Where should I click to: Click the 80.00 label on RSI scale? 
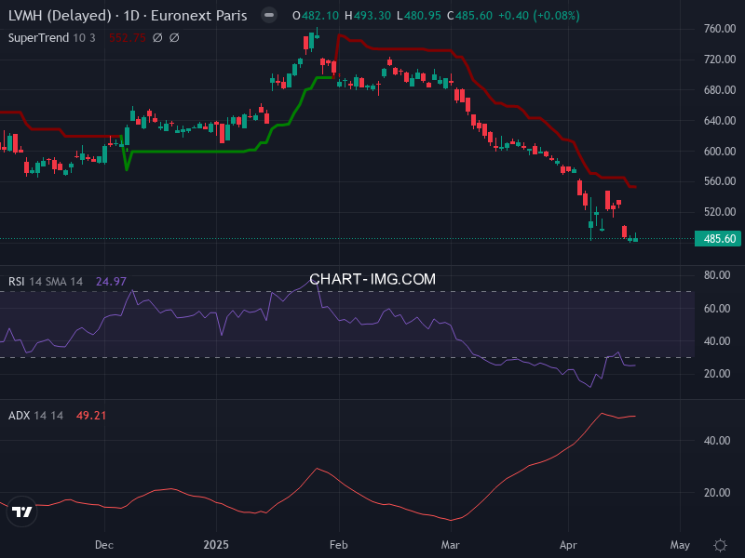[x=717, y=275]
